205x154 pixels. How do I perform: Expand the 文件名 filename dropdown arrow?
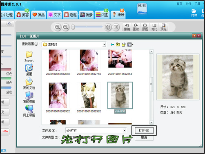point(124,130)
